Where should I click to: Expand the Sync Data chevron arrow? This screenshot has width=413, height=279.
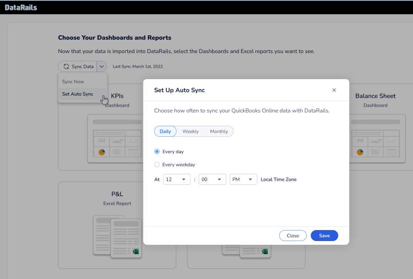pos(102,66)
